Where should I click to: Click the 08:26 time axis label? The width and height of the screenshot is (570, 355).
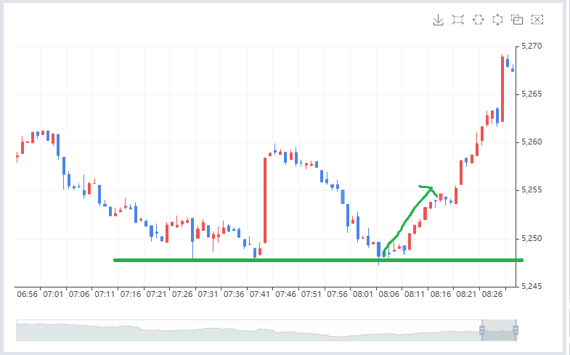pyautogui.click(x=492, y=294)
